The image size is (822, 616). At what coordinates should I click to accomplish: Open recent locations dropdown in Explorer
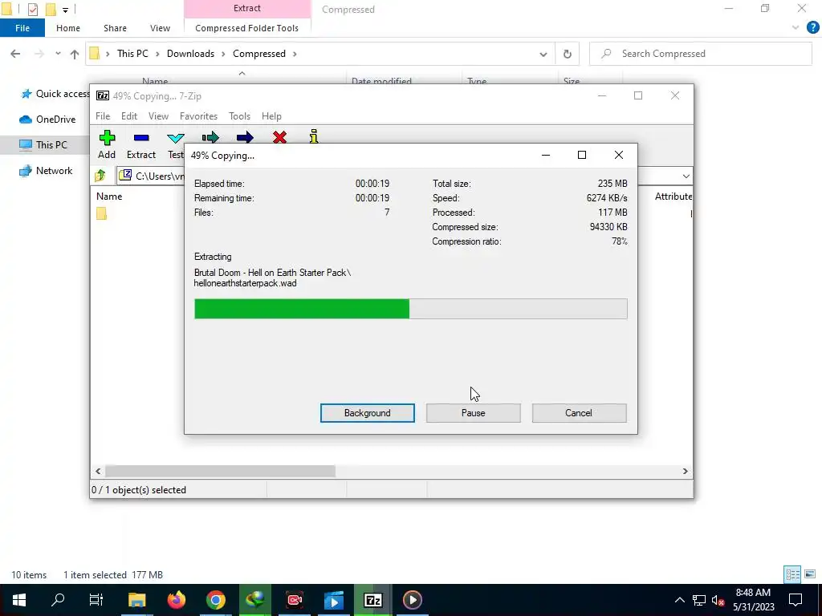[58, 54]
